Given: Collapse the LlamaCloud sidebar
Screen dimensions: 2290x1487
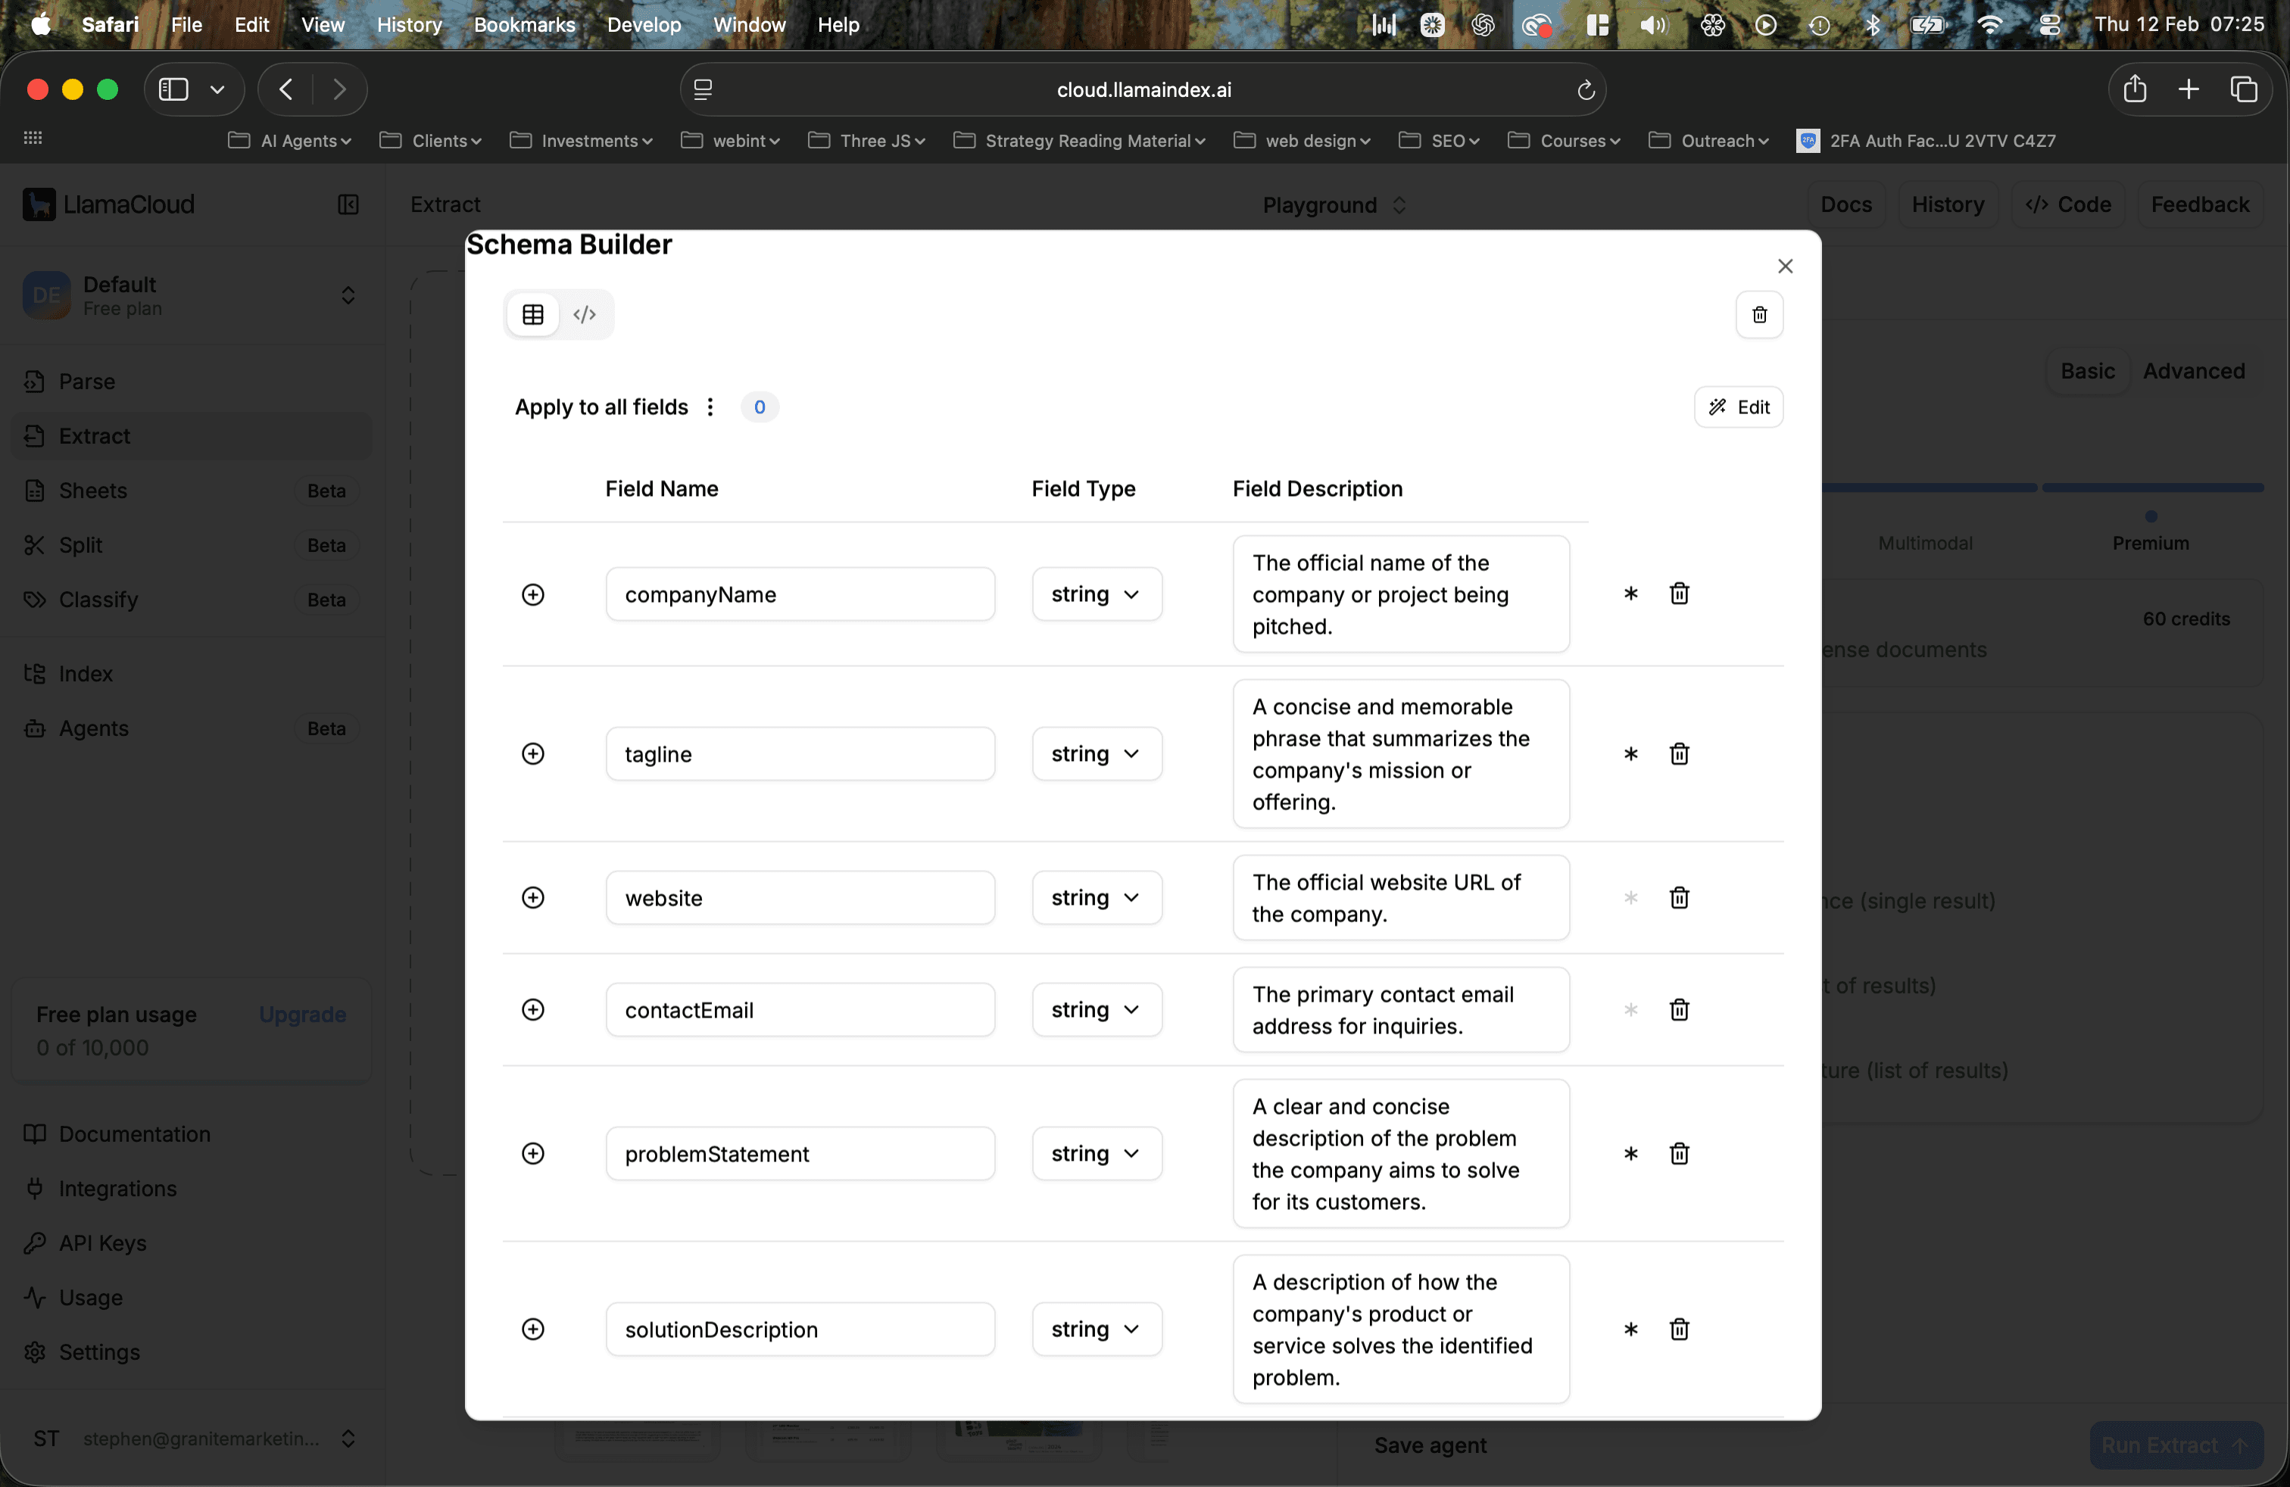Looking at the screenshot, I should pos(348,205).
